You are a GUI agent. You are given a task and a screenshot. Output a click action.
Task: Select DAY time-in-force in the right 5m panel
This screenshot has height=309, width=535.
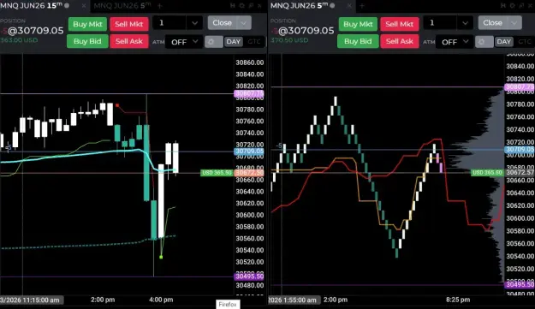coord(504,42)
